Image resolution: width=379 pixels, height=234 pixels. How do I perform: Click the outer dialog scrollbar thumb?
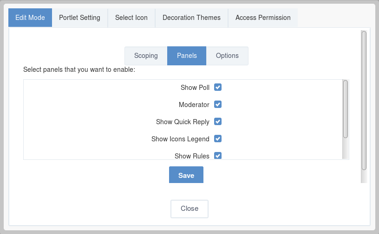364,101
